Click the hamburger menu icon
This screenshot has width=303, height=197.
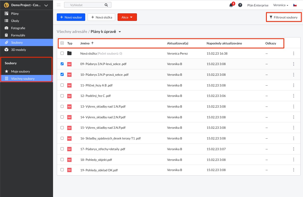pos(59,5)
